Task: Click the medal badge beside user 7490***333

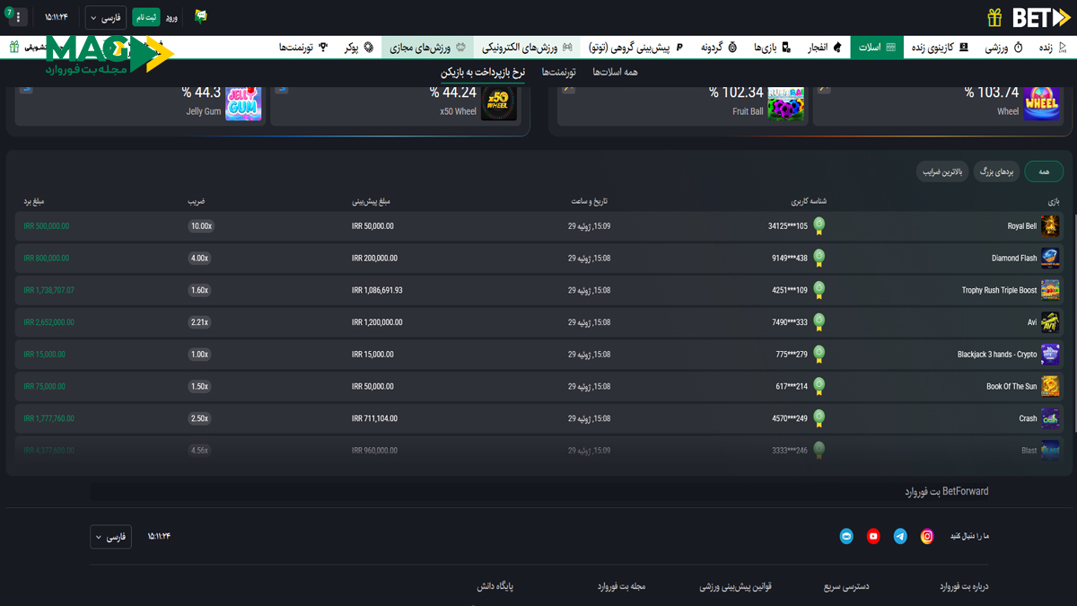Action: point(819,322)
